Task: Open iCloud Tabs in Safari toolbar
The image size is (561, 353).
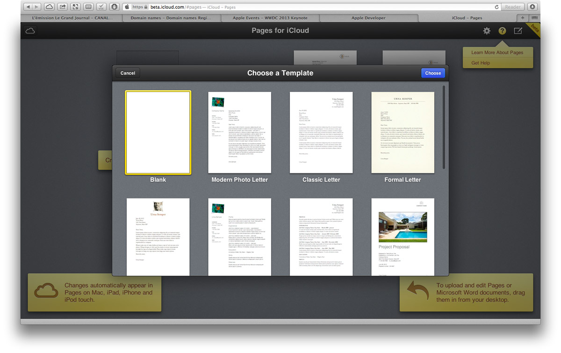Action: click(50, 7)
